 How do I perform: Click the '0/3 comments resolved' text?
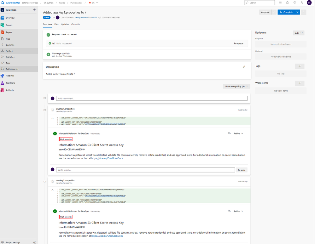click(109, 17)
